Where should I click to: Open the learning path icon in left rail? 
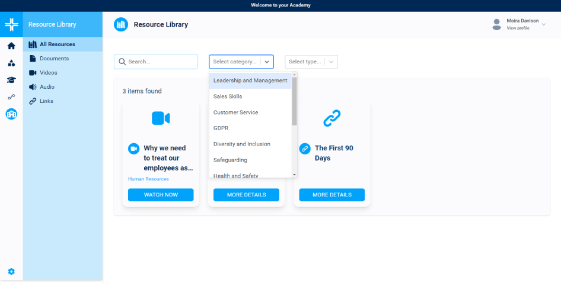click(x=11, y=97)
